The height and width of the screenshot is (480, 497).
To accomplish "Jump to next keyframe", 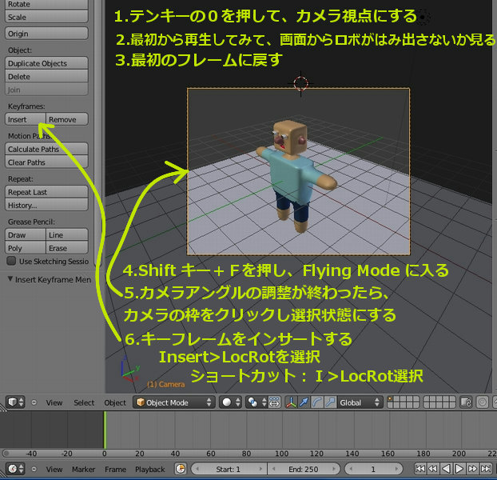I will tap(472, 469).
